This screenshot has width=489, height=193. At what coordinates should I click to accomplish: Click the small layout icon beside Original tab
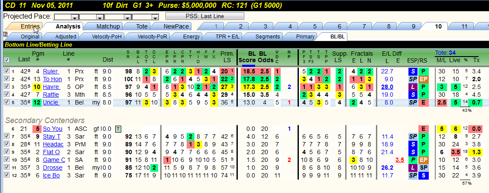point(5,34)
